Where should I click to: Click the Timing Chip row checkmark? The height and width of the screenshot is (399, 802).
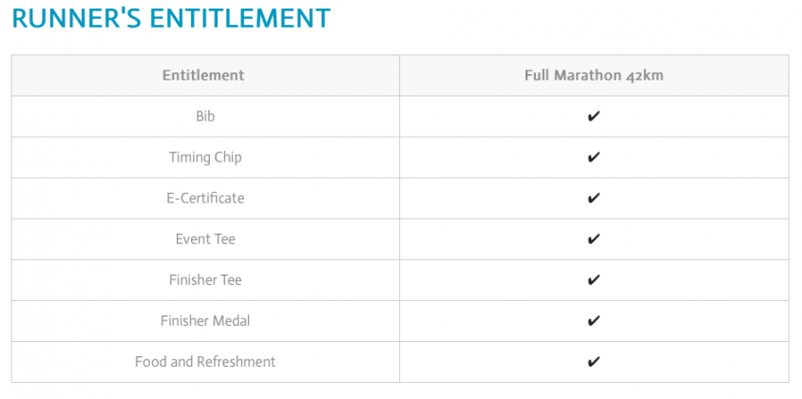(x=594, y=158)
